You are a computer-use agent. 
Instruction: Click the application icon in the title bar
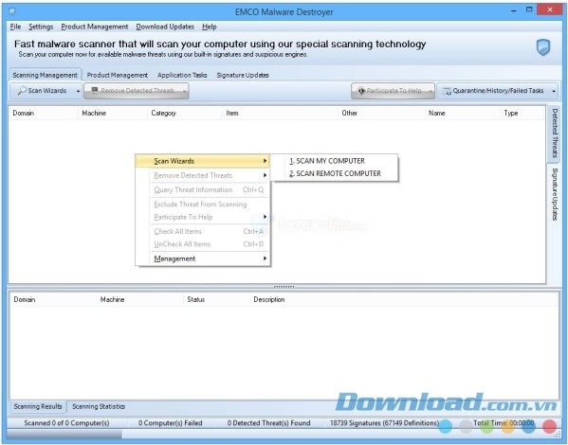point(12,11)
